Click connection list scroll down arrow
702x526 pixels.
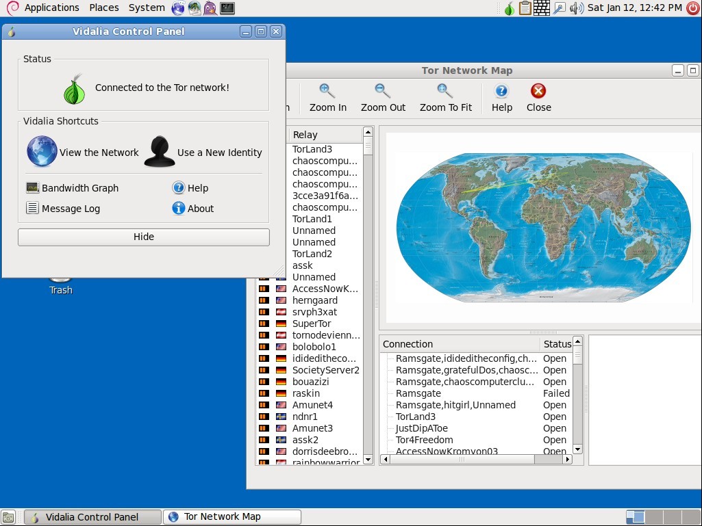577,449
